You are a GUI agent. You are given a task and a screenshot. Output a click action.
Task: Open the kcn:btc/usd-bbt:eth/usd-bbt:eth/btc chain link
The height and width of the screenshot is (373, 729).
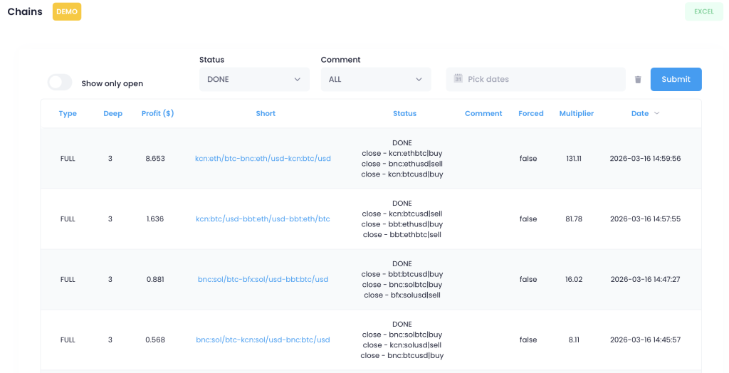tap(263, 219)
